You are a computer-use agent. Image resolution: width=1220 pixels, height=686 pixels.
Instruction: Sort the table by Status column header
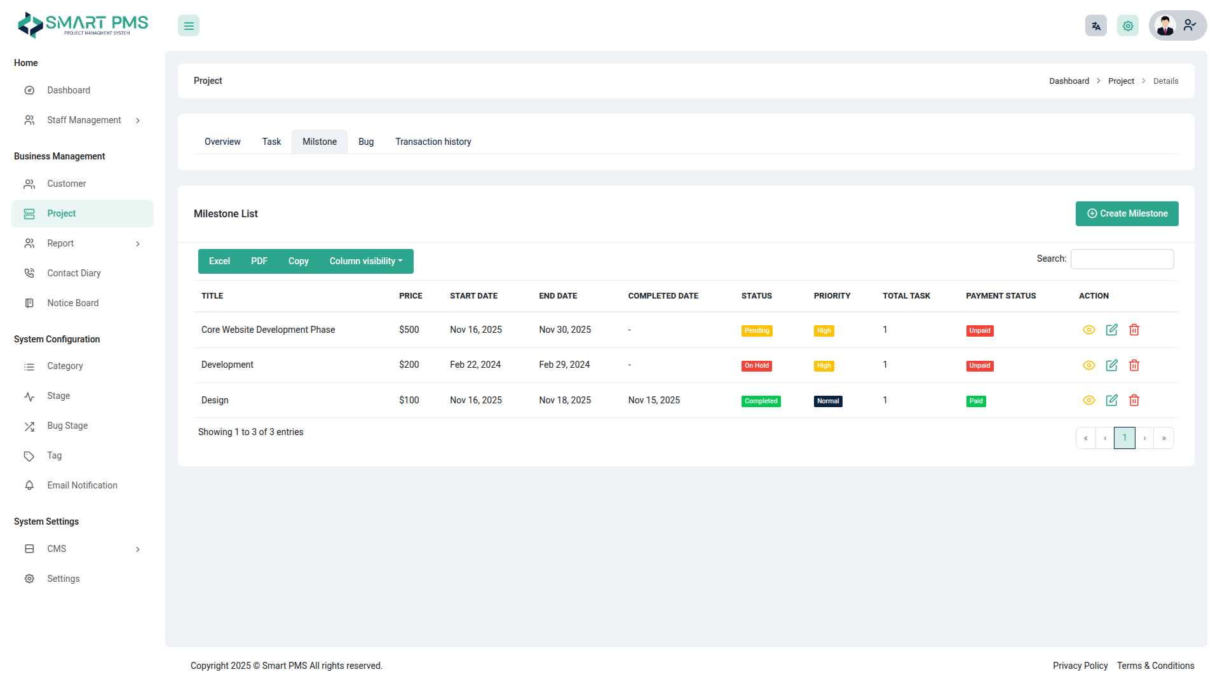coord(756,296)
